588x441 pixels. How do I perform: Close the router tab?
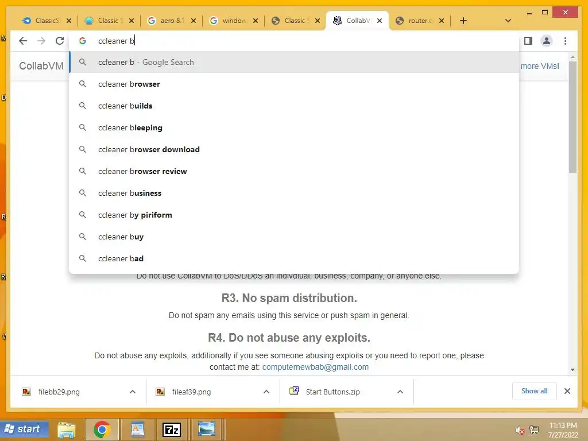click(x=442, y=21)
